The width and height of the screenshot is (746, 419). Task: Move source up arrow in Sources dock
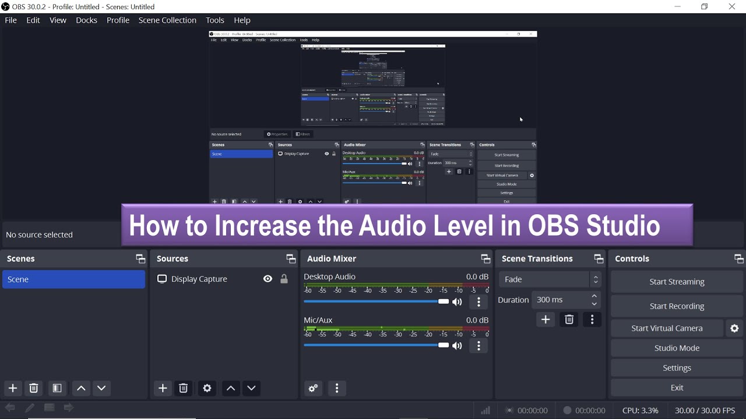coord(231,388)
